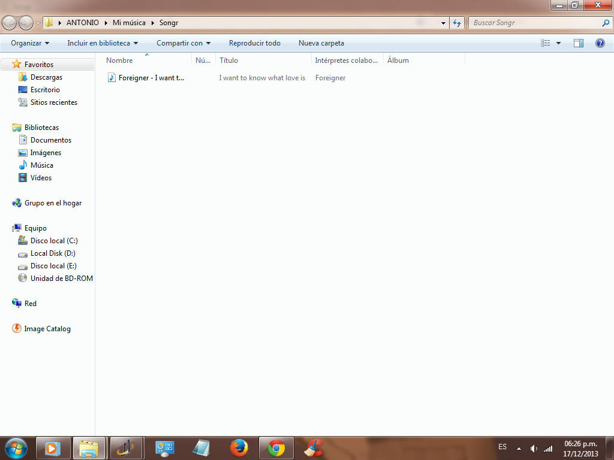The height and width of the screenshot is (460, 614).
Task: Click the refresh icon beside address bar
Action: [458, 23]
